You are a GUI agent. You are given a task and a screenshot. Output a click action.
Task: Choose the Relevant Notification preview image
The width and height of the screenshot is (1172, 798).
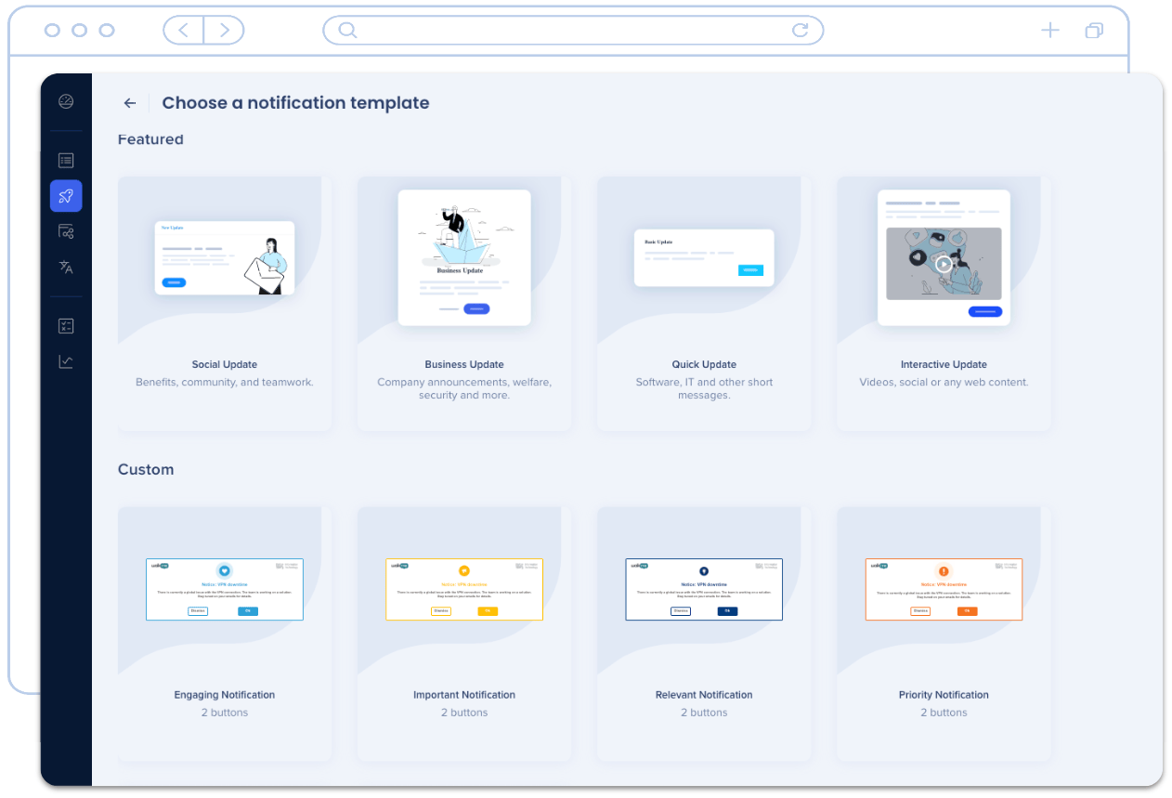[x=704, y=589]
